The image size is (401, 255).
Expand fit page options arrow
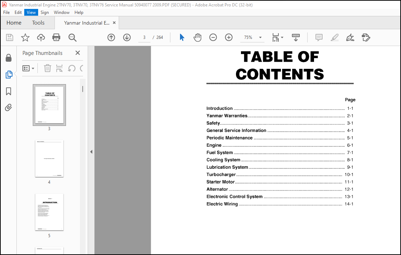pyautogui.click(x=282, y=37)
